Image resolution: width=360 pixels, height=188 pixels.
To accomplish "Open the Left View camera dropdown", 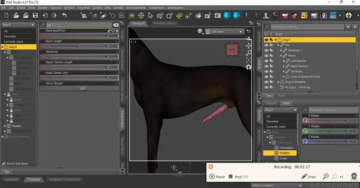I will coord(224,31).
